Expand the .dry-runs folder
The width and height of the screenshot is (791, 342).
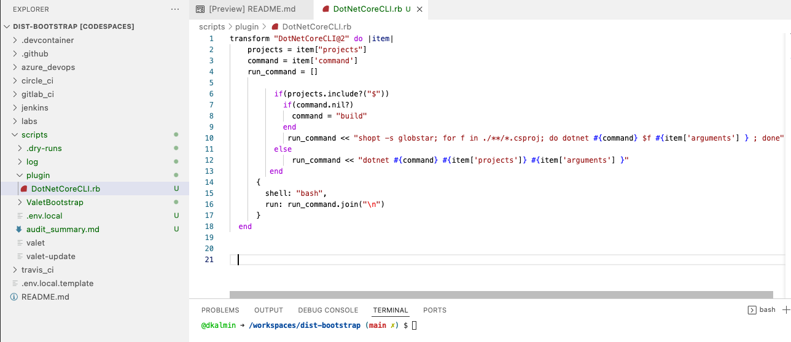pyautogui.click(x=20, y=148)
